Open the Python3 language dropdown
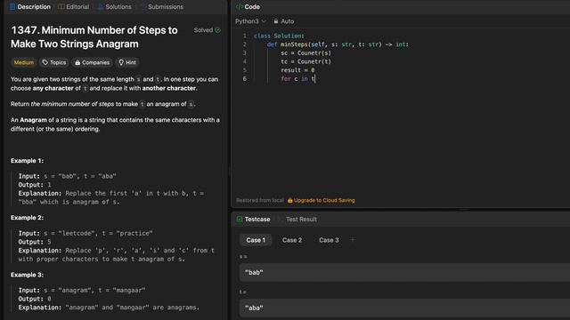The image size is (570, 320). coord(250,21)
